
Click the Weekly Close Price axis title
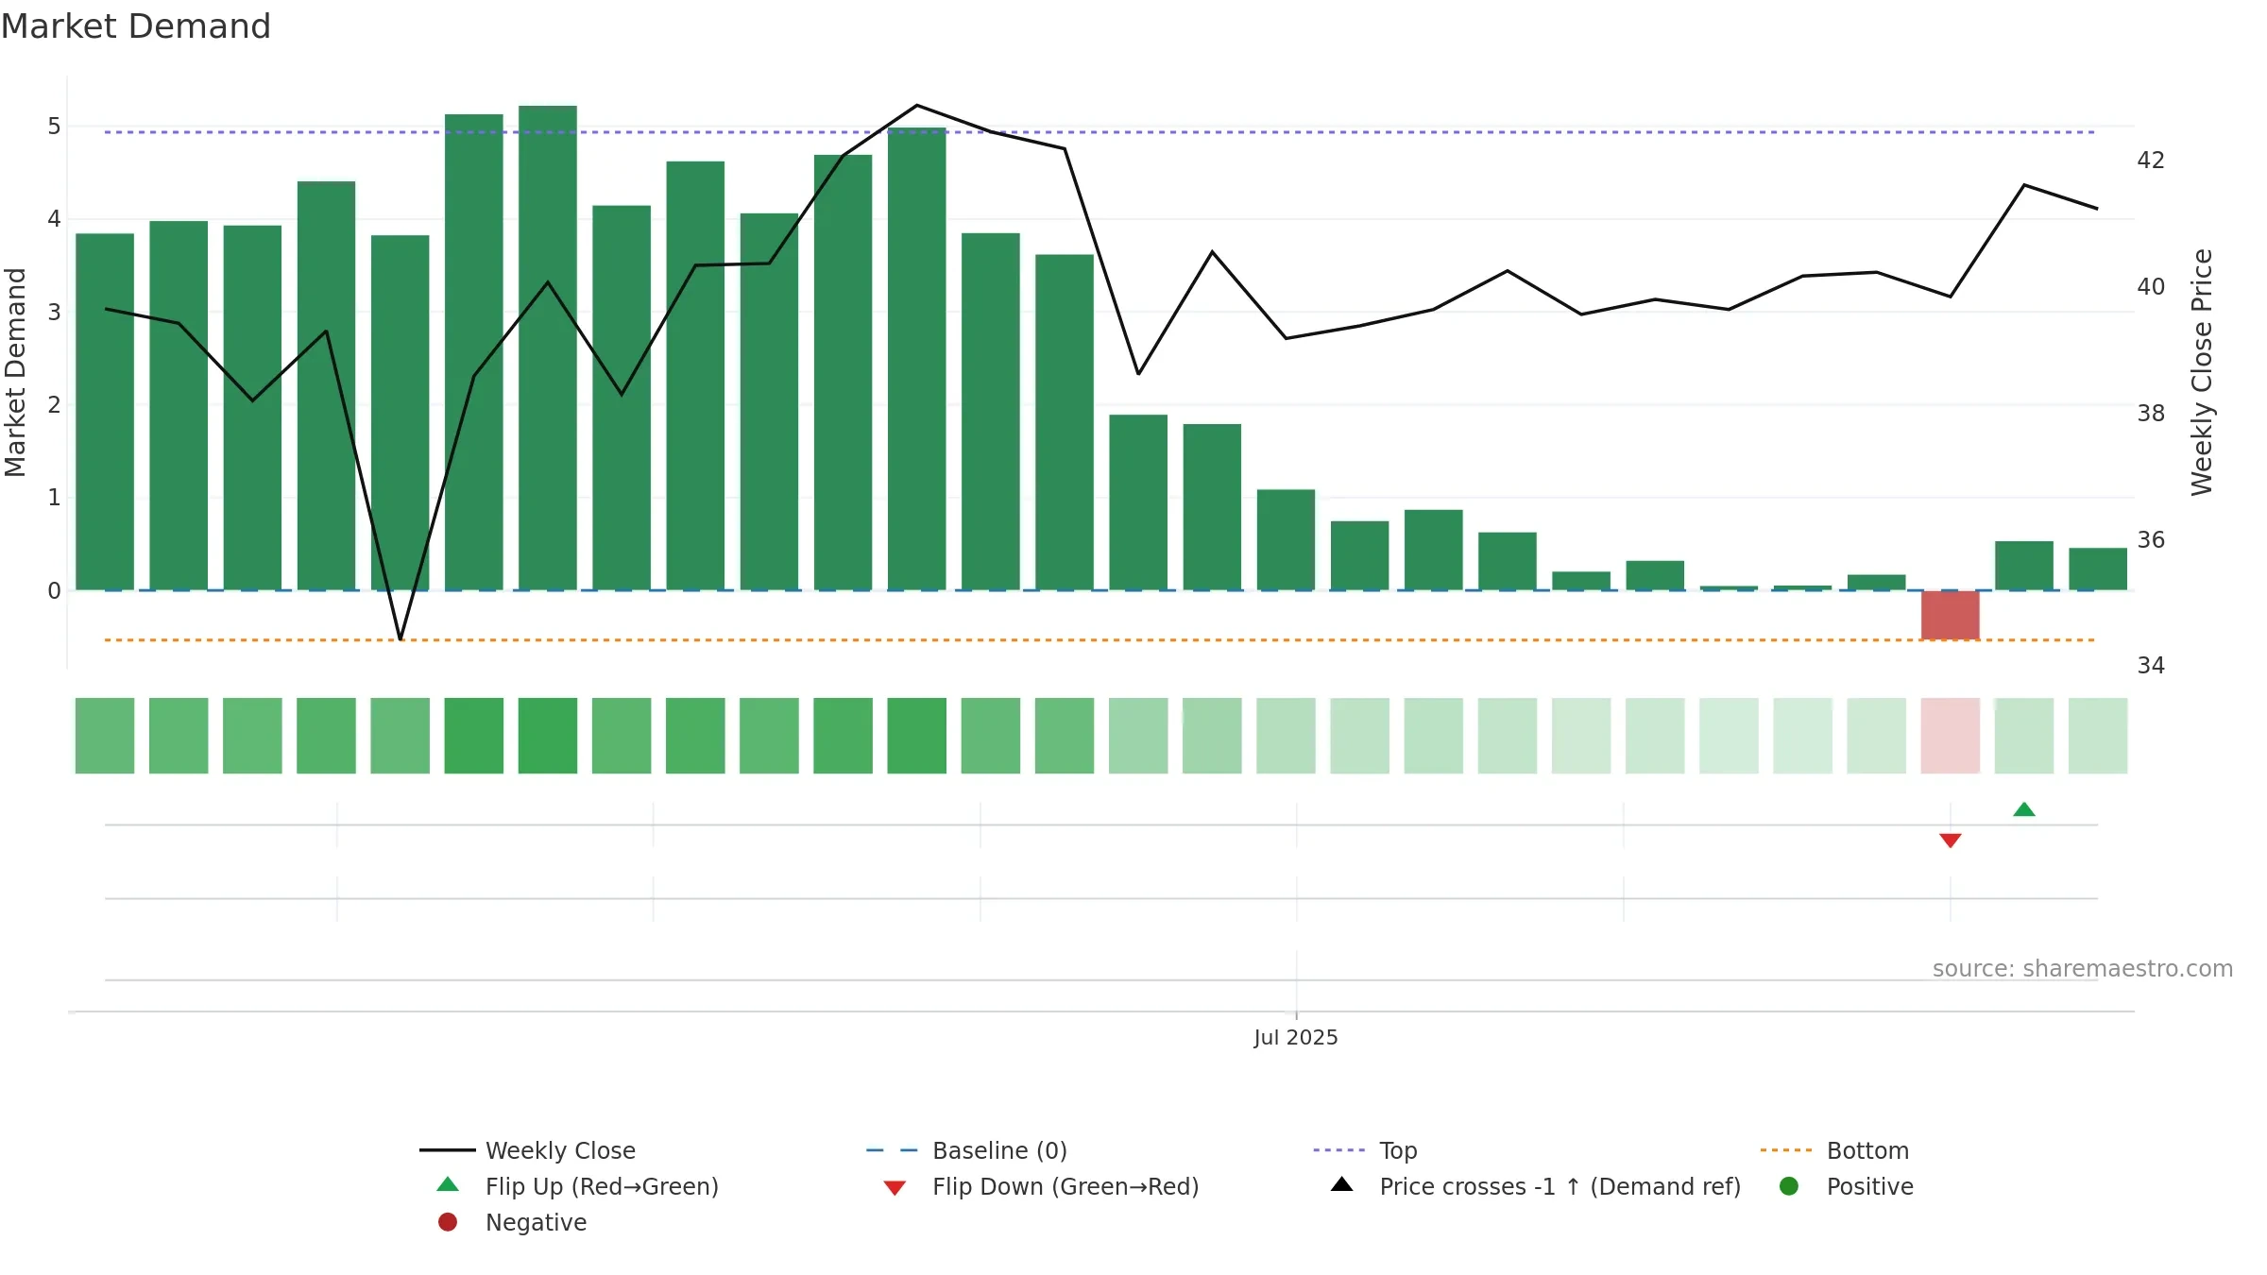(2202, 372)
